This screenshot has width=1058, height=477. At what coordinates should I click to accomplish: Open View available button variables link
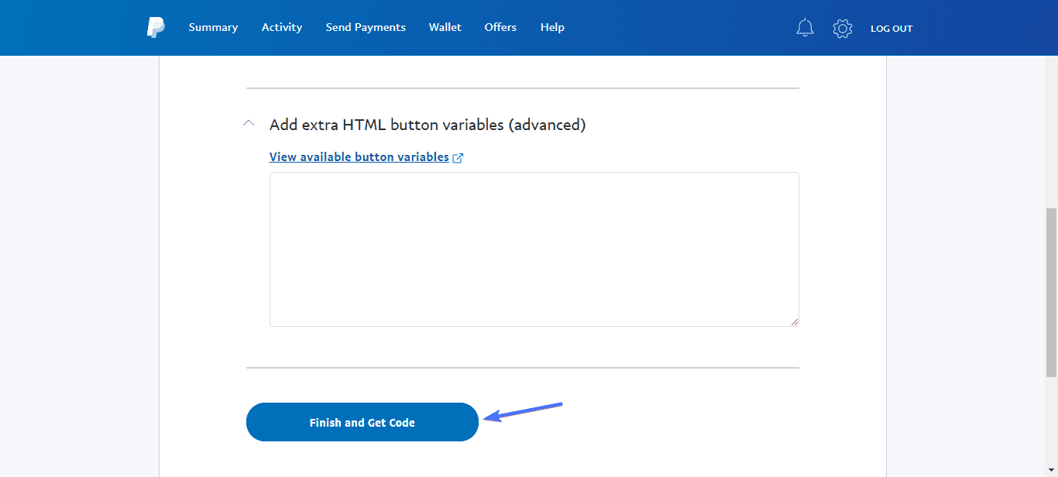point(359,157)
